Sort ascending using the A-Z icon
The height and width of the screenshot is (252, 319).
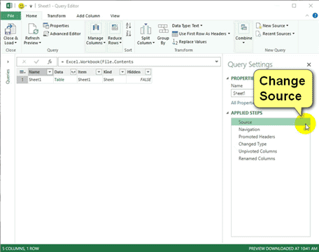tap(129, 25)
